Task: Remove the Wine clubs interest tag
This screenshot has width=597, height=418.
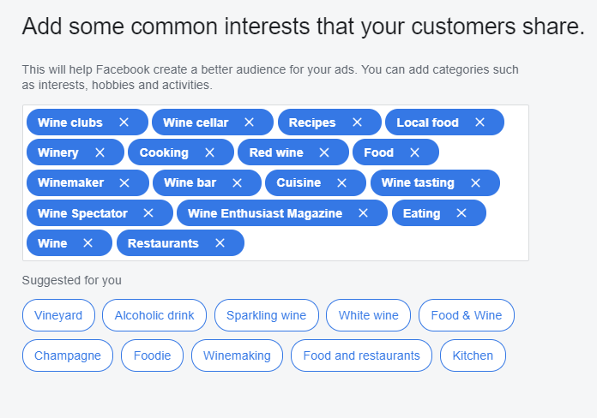Action: 124,122
